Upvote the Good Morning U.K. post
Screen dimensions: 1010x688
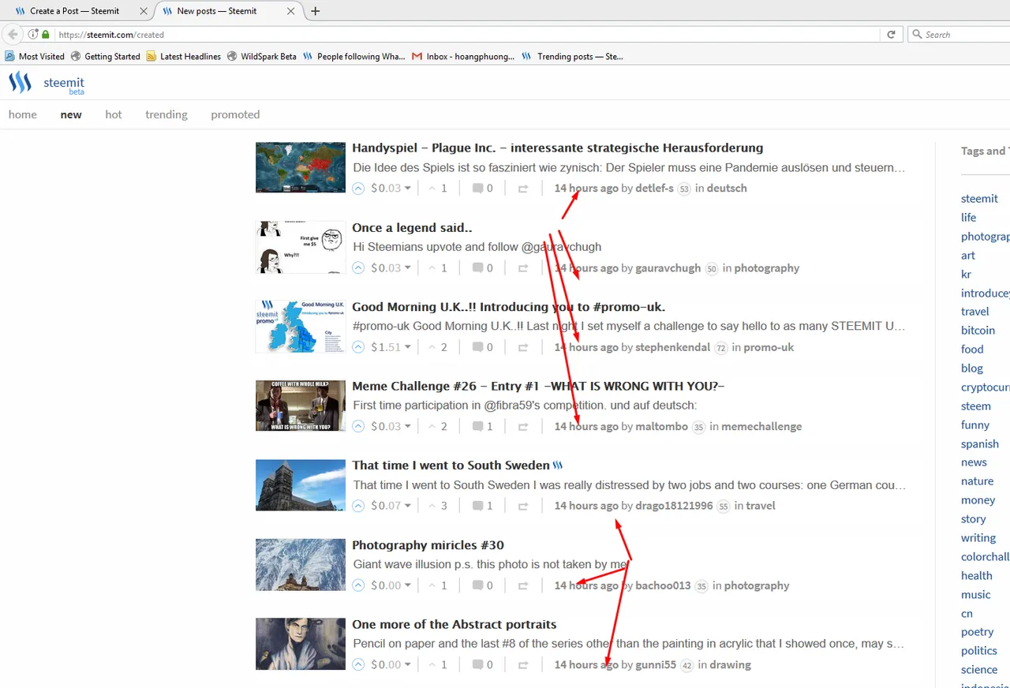tap(358, 347)
